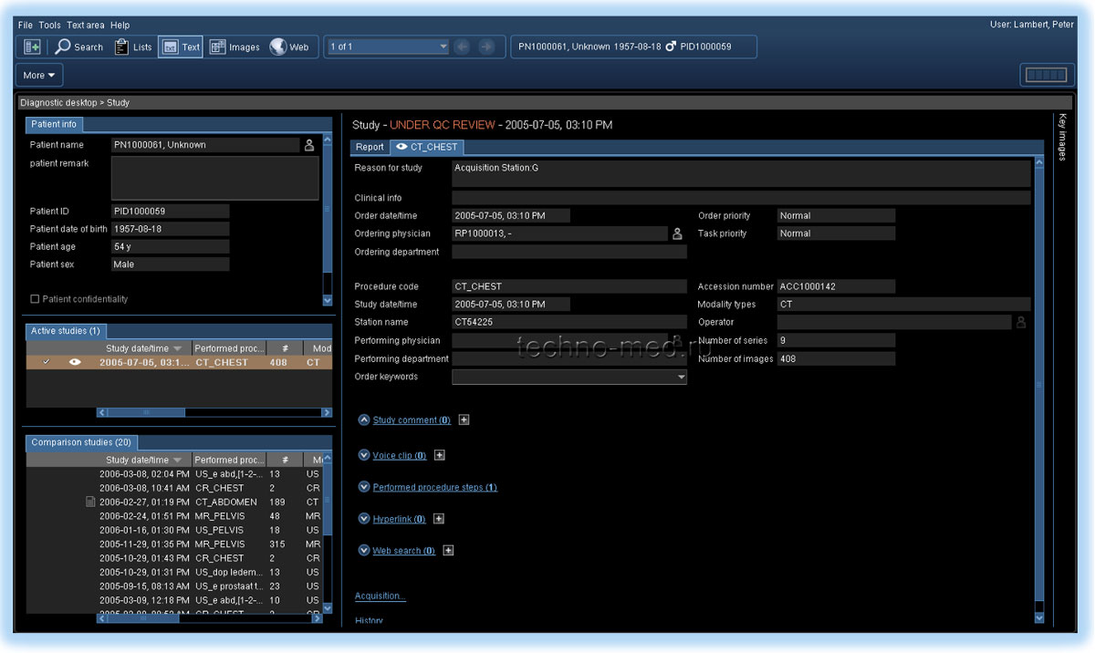
Task: Toggle the checkmark on the active study row
Action: [x=47, y=362]
